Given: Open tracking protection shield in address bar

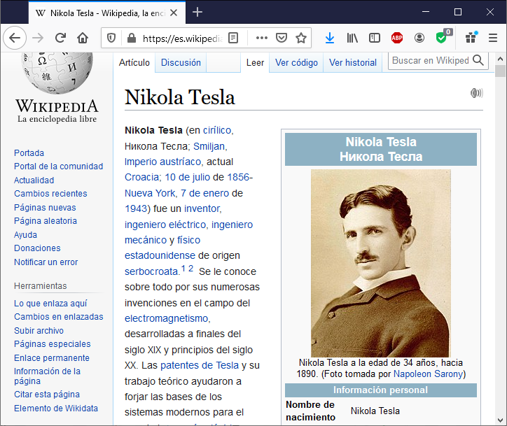Looking at the screenshot, I should tap(111, 38).
